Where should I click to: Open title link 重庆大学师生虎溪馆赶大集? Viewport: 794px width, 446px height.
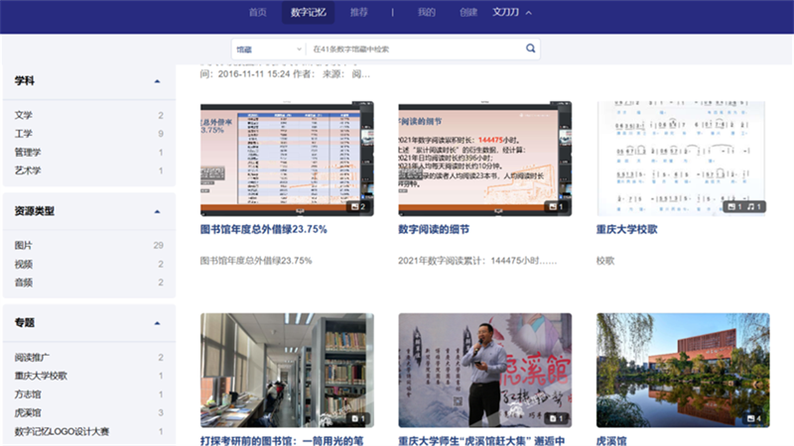481,440
